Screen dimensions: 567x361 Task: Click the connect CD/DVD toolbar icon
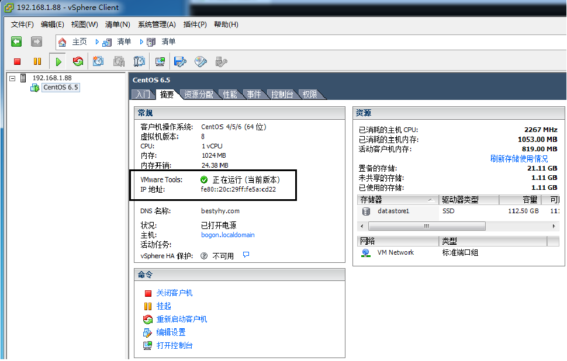click(200, 61)
